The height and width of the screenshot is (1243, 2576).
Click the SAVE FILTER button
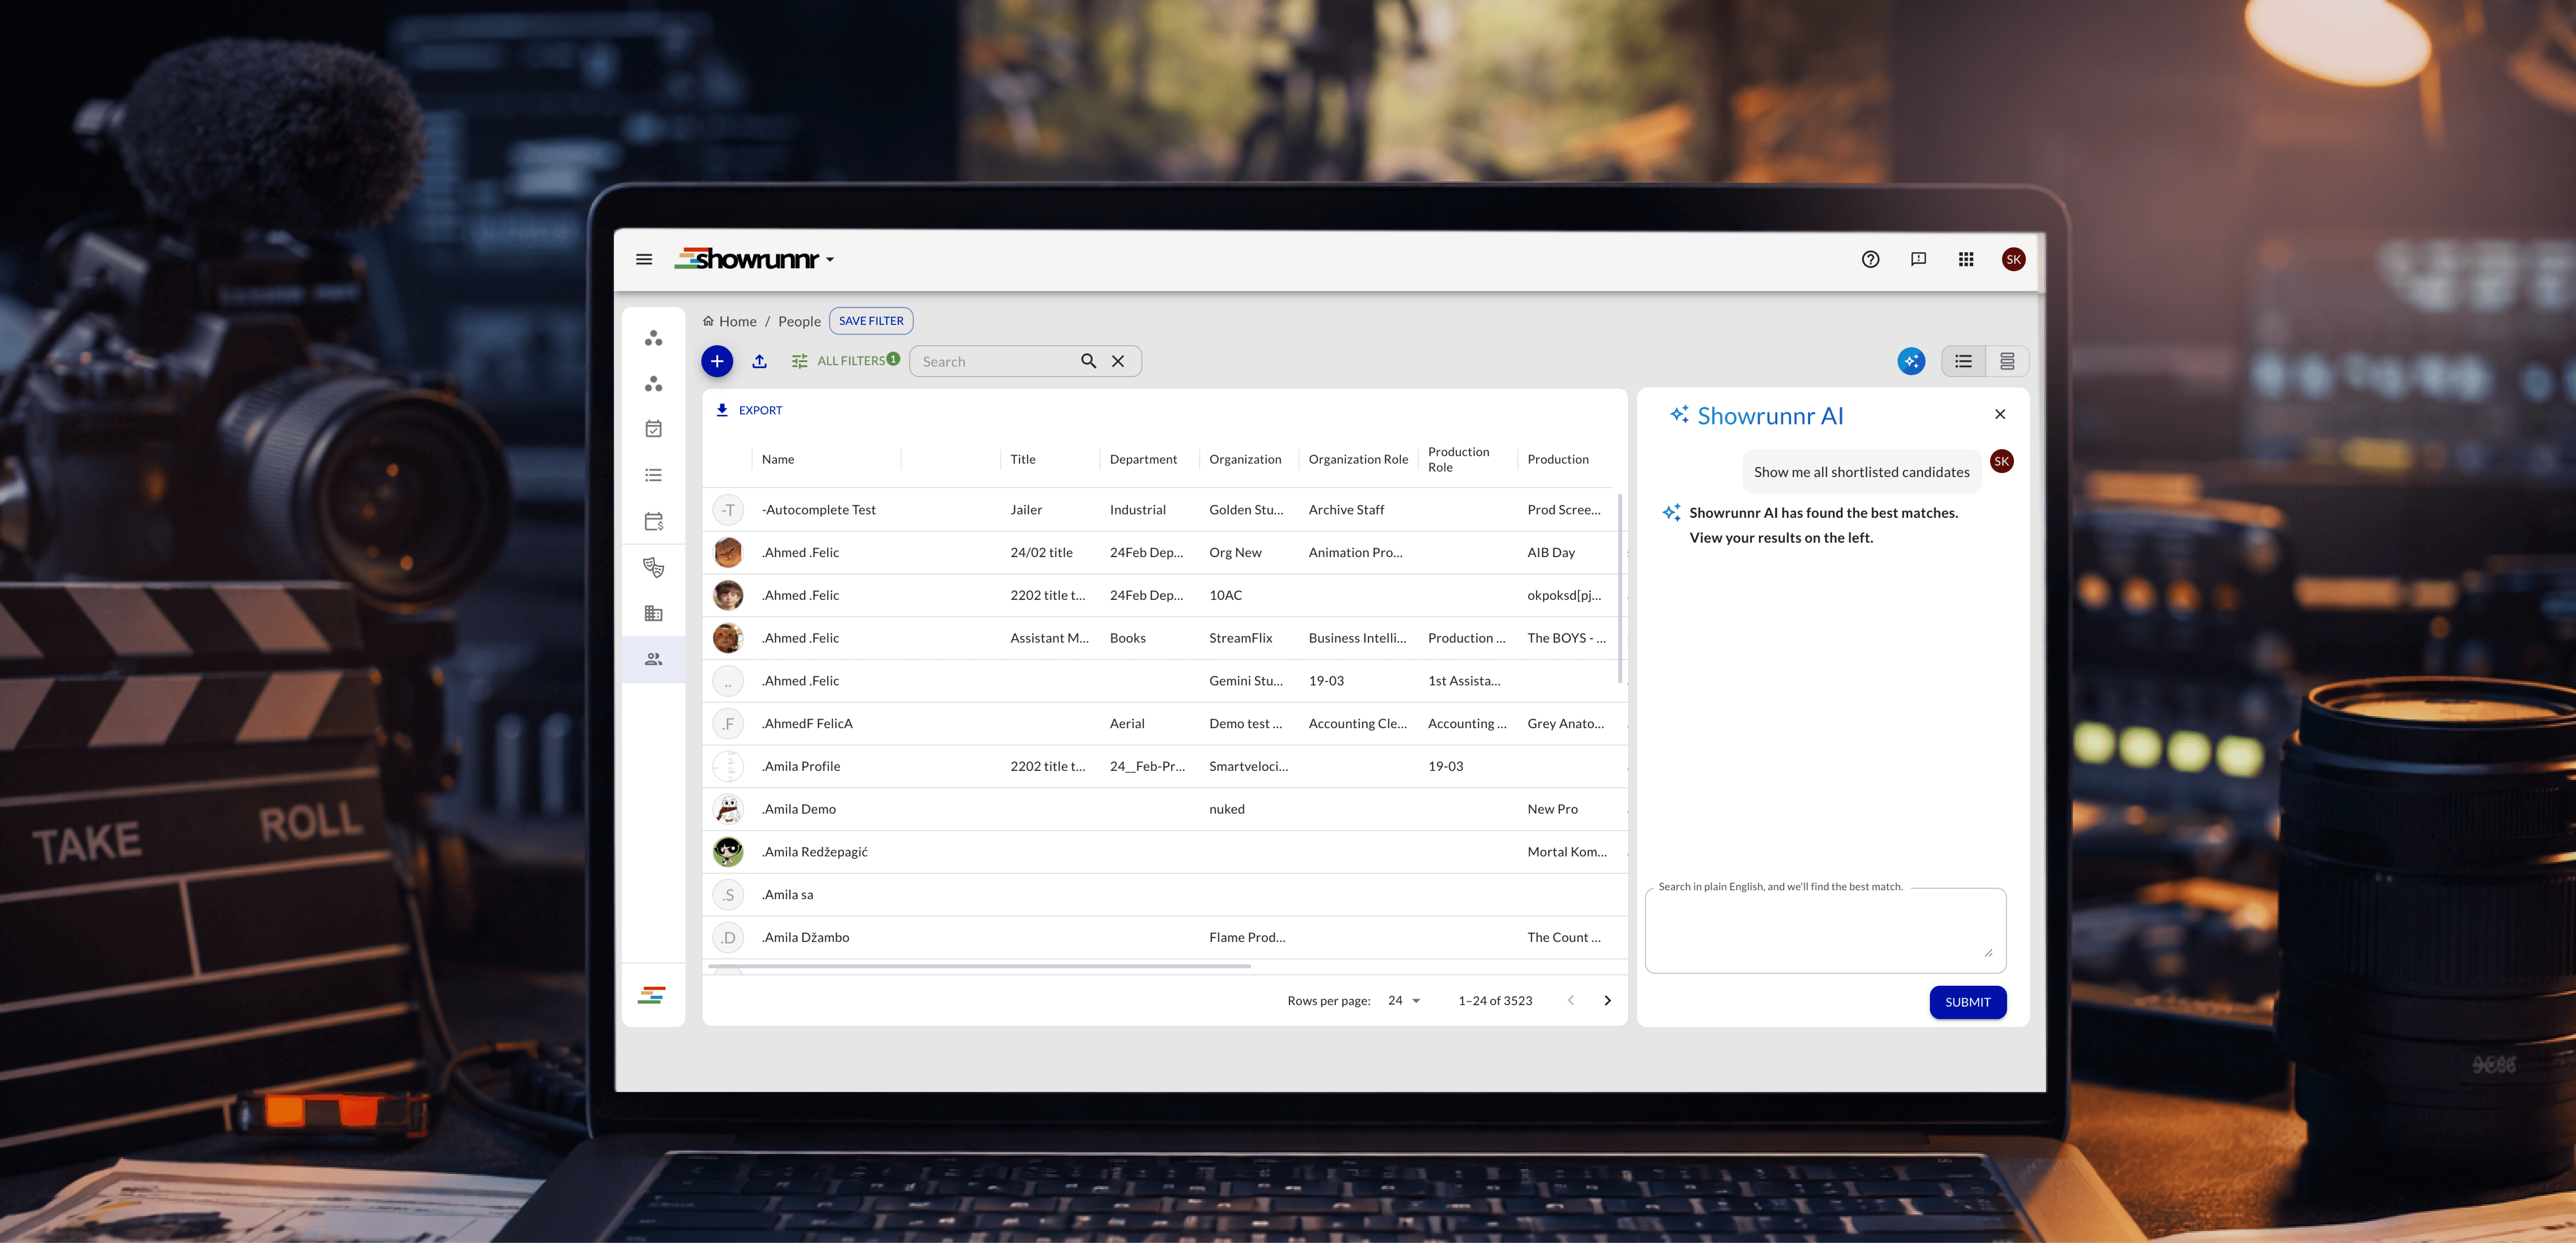click(x=871, y=321)
